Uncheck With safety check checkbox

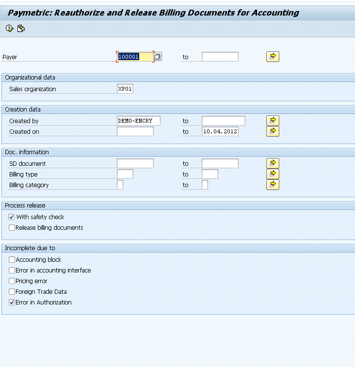12,217
